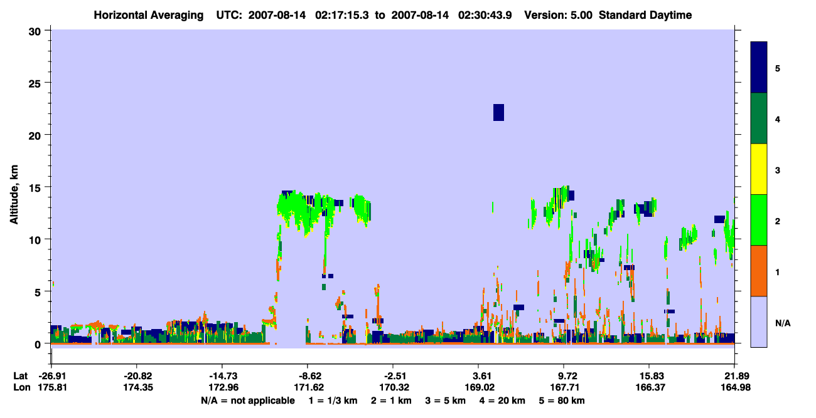Image resolution: width=816 pixels, height=418 pixels.
Task: Click latitude value -14.73
Action: tap(222, 376)
